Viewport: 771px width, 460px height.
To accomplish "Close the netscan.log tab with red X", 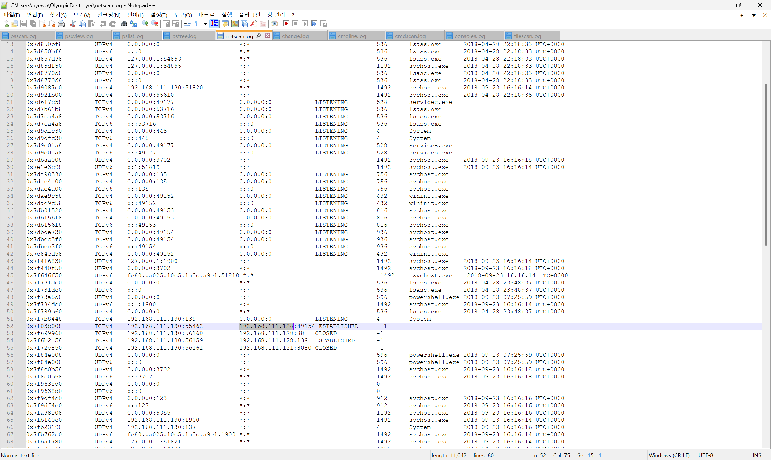I will pyautogui.click(x=267, y=36).
